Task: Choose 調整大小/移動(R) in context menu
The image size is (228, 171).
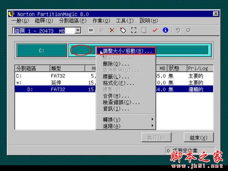Action: click(126, 51)
